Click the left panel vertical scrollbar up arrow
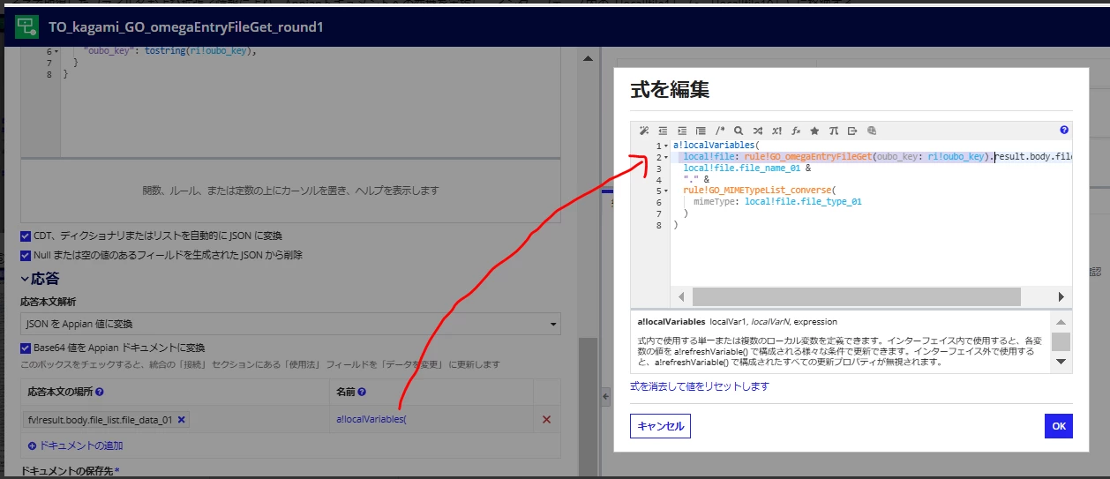Image resolution: width=1110 pixels, height=479 pixels. (x=587, y=58)
